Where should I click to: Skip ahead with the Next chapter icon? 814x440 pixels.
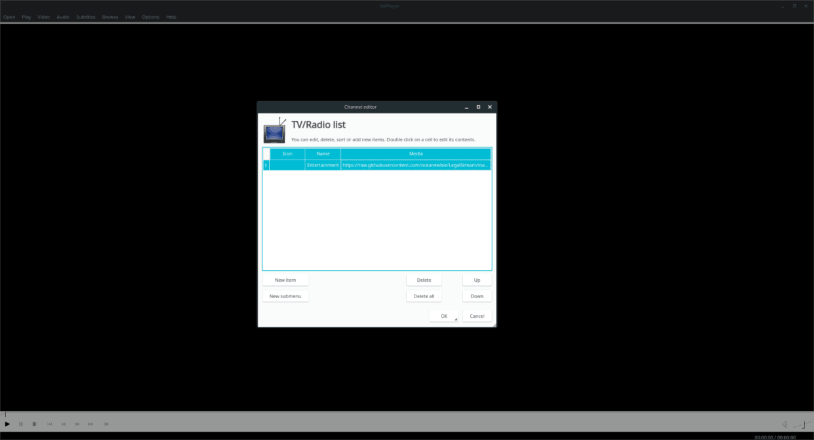pos(90,424)
